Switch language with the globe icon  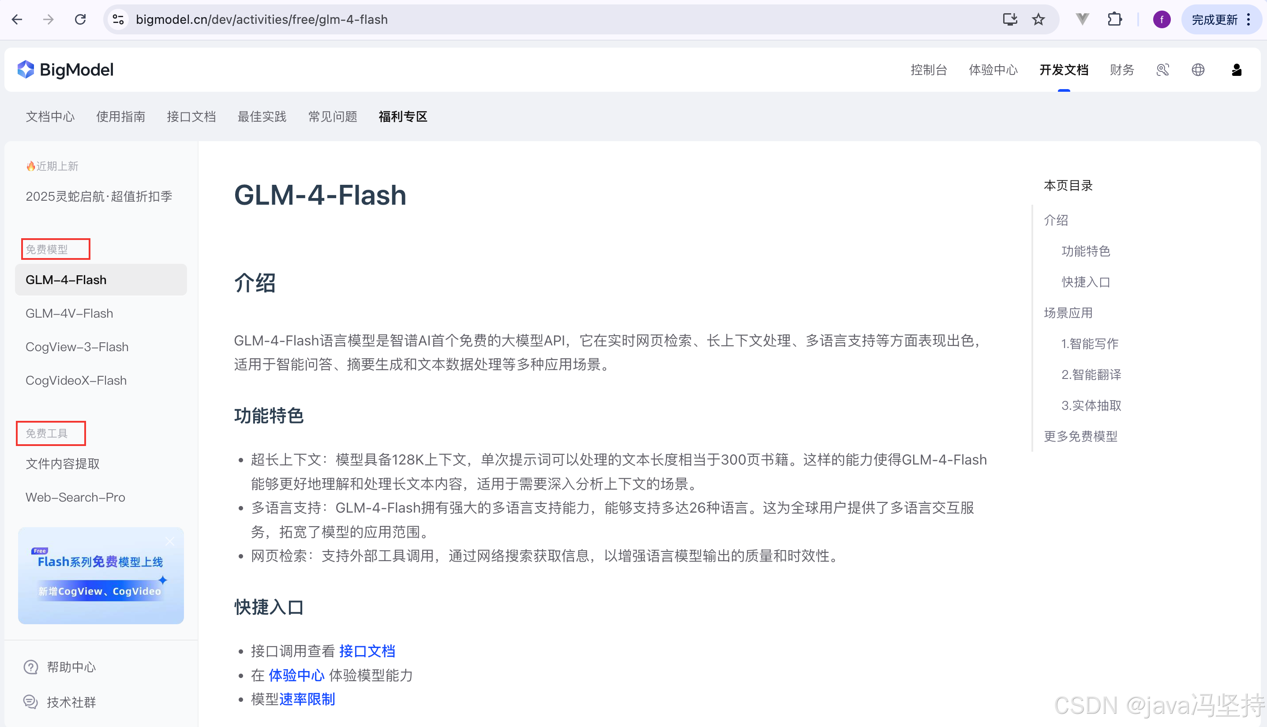pos(1198,70)
